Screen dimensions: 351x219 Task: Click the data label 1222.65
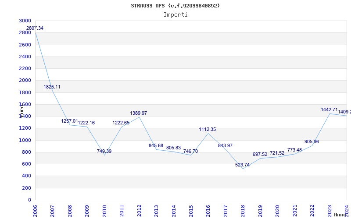121,123
